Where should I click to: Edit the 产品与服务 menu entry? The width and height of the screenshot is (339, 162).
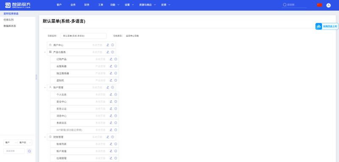108,52
